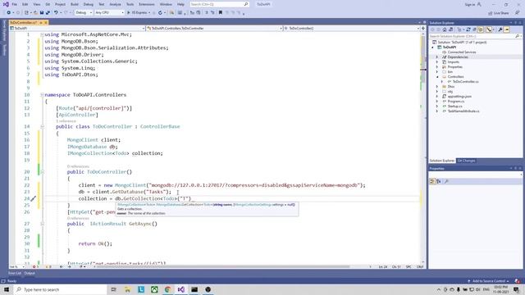
Task: Start debugging with IIS Express
Action: [x=139, y=13]
